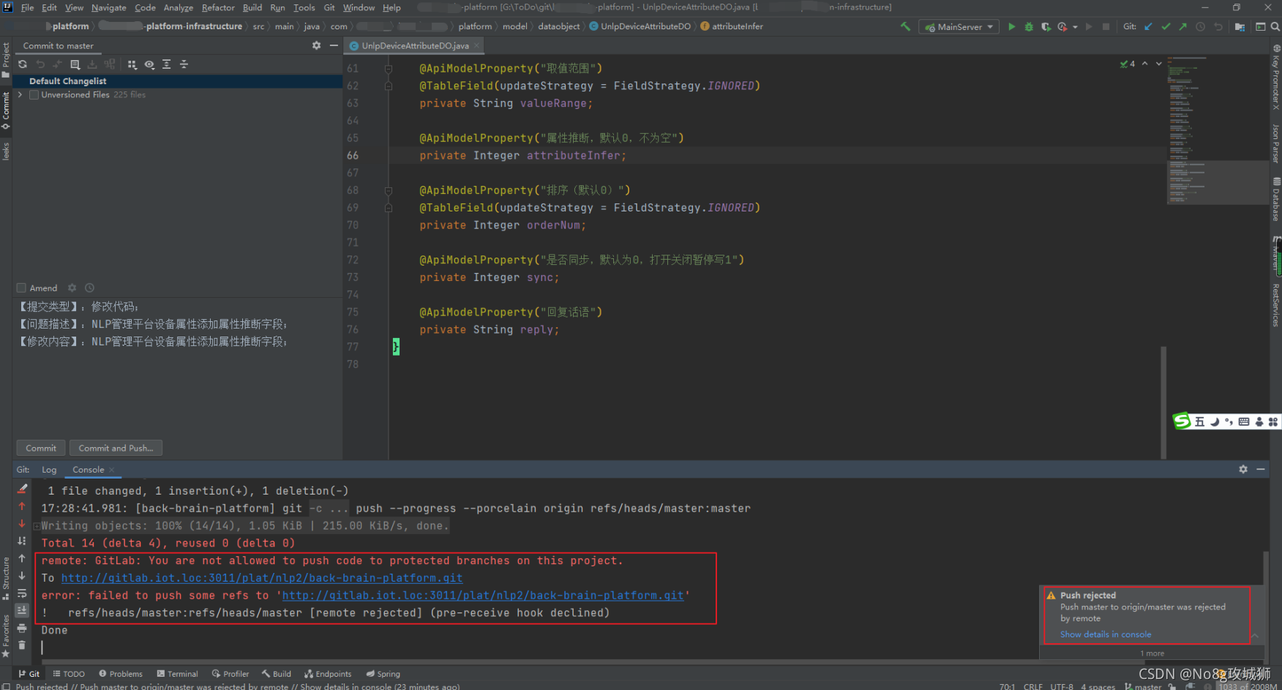1282x690 pixels.
Task: Click the Build project hammer icon
Action: click(906, 26)
